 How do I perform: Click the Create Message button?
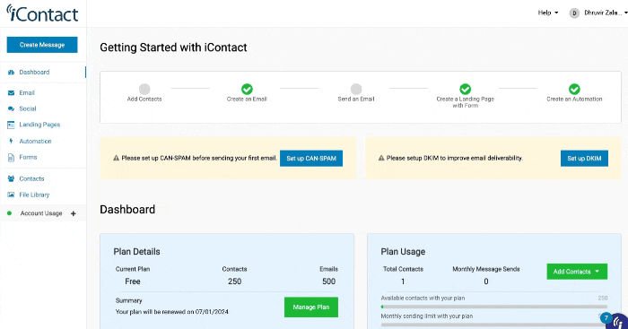pyautogui.click(x=42, y=45)
